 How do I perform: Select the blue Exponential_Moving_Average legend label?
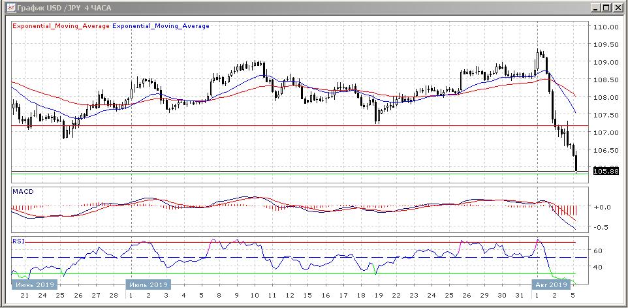tap(161, 26)
